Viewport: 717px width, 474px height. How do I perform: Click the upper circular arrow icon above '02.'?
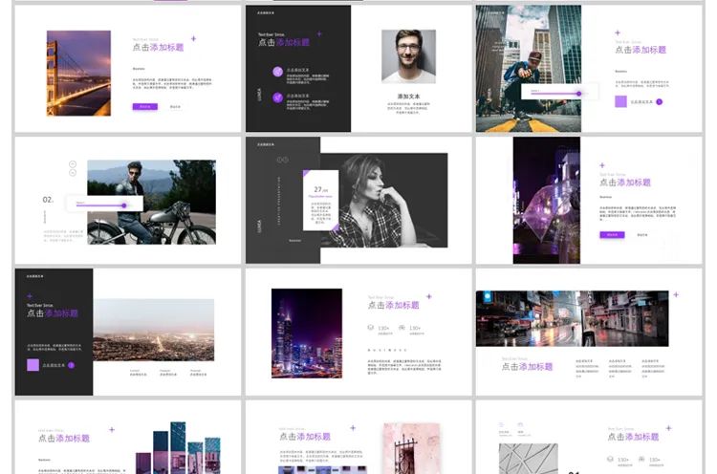(73, 164)
